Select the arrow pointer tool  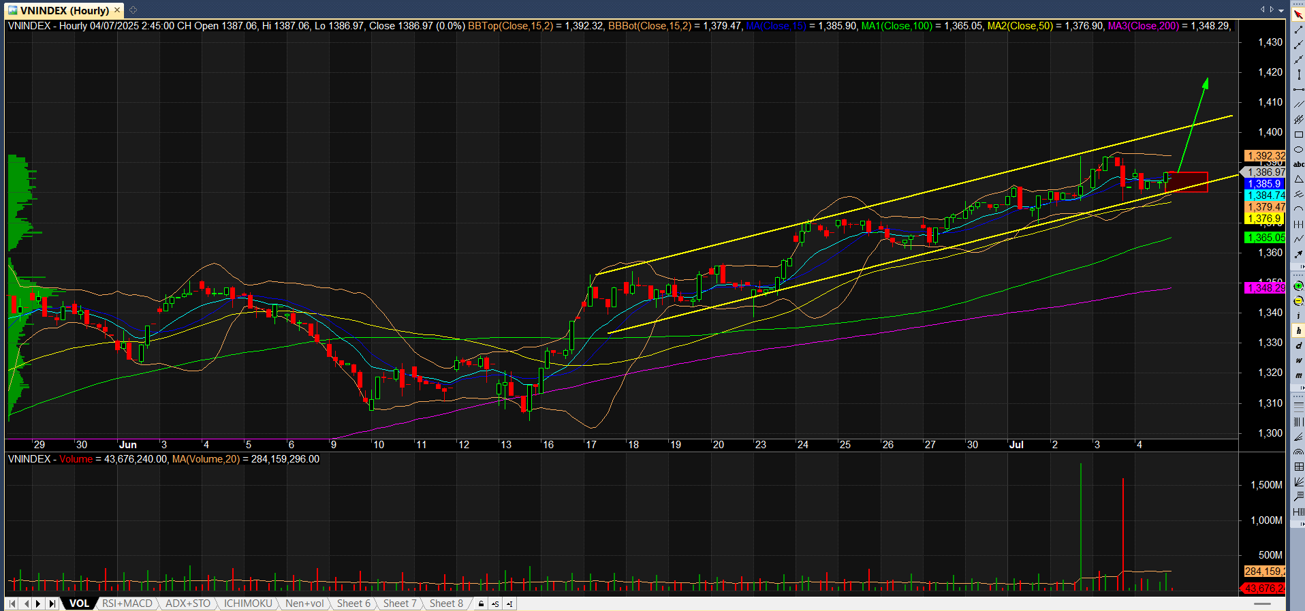click(x=1299, y=14)
